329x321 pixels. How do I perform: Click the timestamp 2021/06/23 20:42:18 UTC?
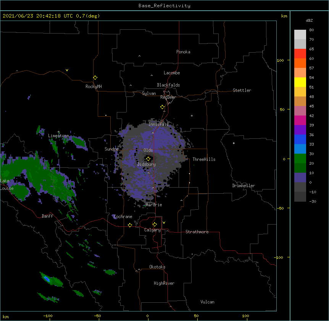[37, 16]
